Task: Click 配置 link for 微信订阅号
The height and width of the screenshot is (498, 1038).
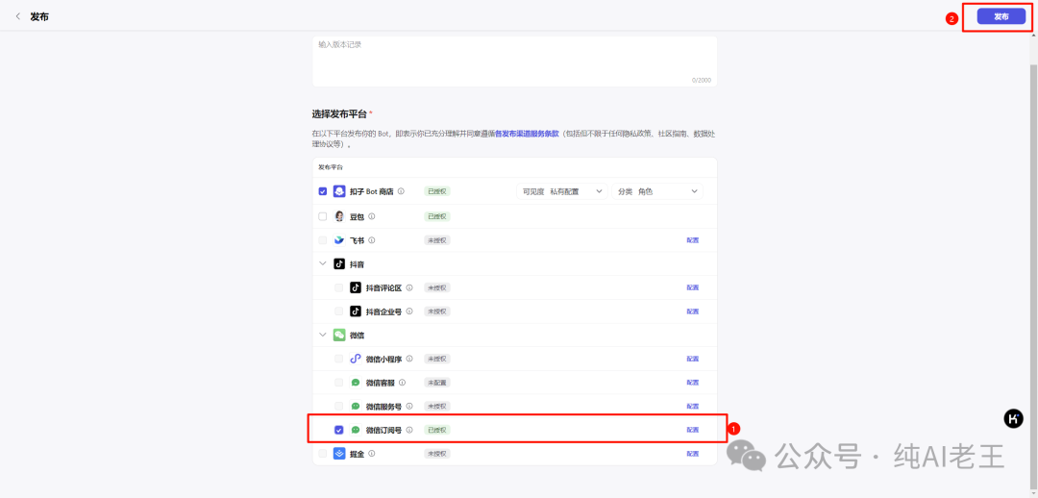Action: [692, 430]
